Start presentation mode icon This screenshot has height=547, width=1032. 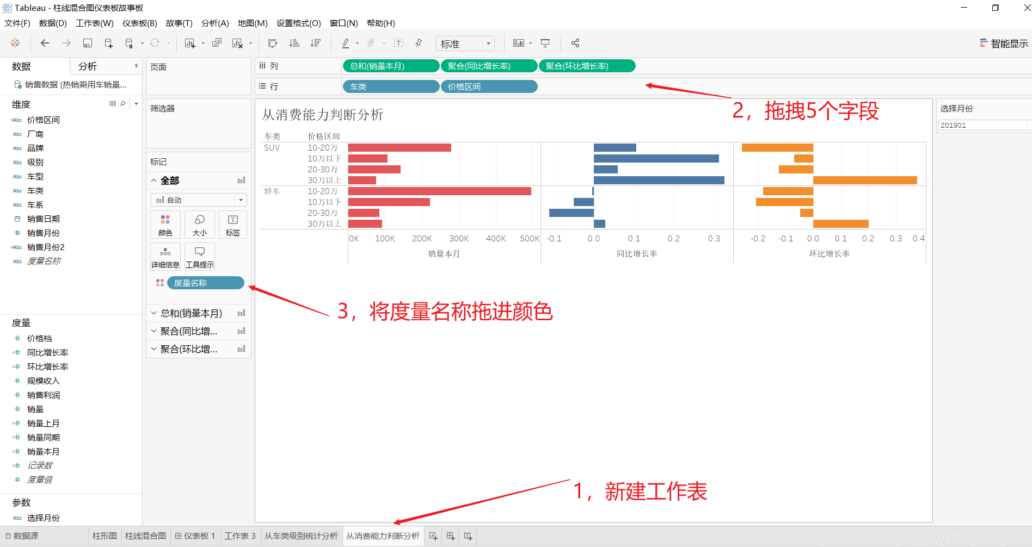point(545,43)
